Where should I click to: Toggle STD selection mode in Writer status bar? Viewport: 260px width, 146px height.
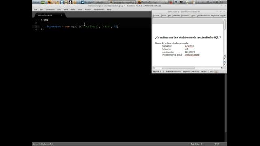(212, 71)
